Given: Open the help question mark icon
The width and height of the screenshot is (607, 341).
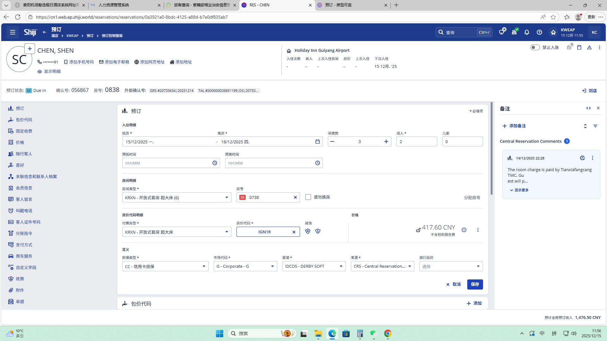Looking at the screenshot, I should (x=539, y=32).
